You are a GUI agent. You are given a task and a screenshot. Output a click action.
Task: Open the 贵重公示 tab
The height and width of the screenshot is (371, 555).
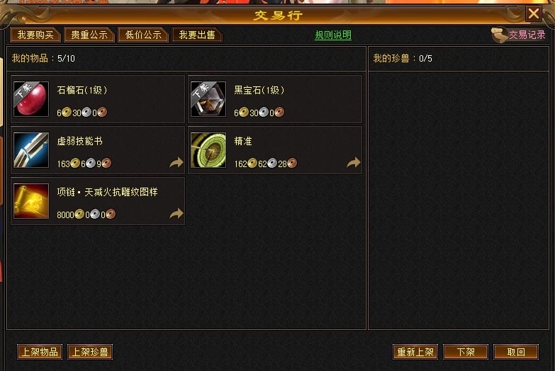pyautogui.click(x=89, y=35)
